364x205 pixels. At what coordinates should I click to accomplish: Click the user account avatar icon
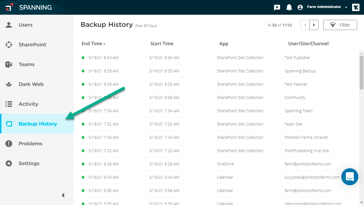click(300, 7)
